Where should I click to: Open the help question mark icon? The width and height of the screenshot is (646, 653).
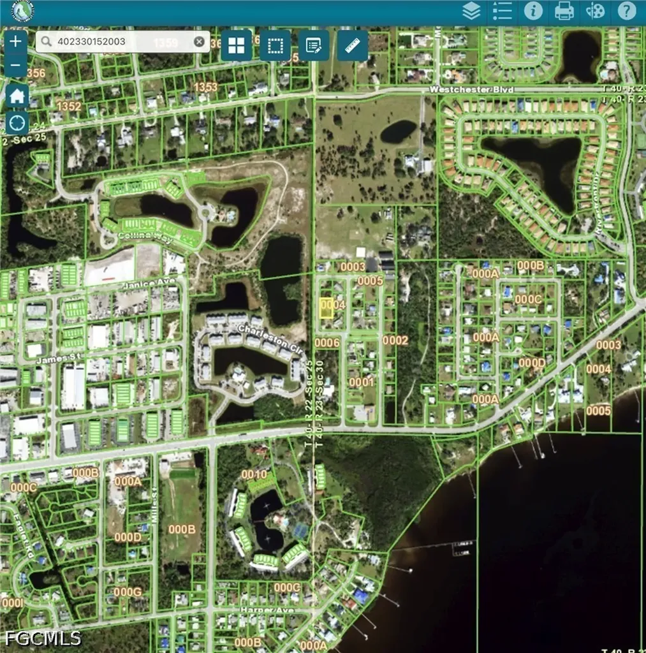pyautogui.click(x=626, y=11)
